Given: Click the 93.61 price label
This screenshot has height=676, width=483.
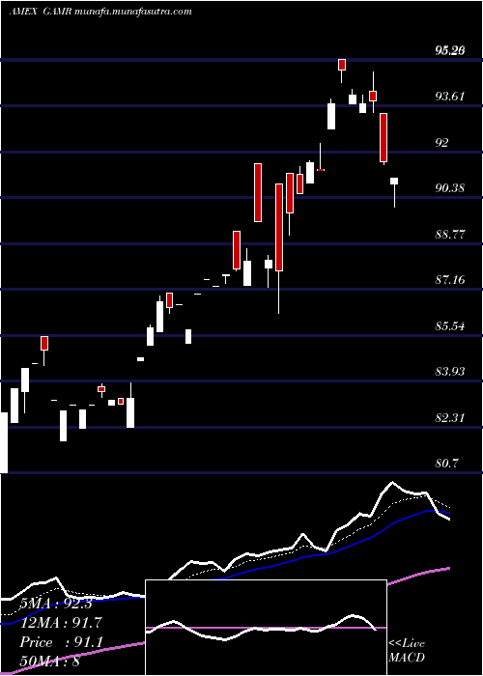Looking at the screenshot, I should (450, 96).
